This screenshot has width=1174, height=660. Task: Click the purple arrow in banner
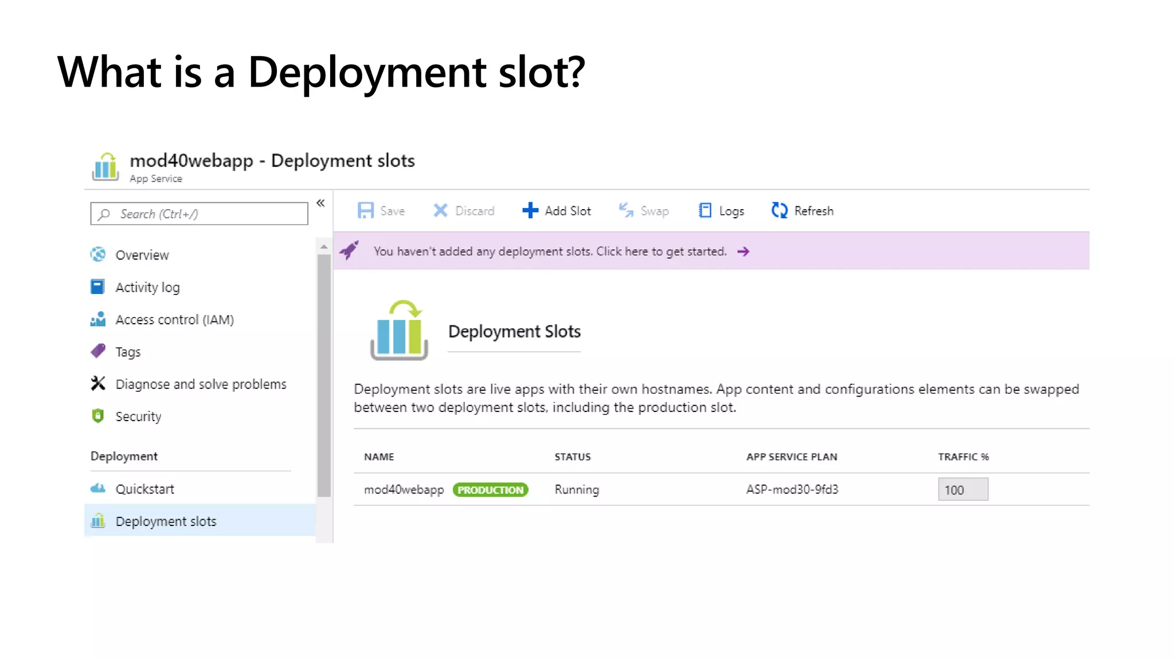click(743, 252)
